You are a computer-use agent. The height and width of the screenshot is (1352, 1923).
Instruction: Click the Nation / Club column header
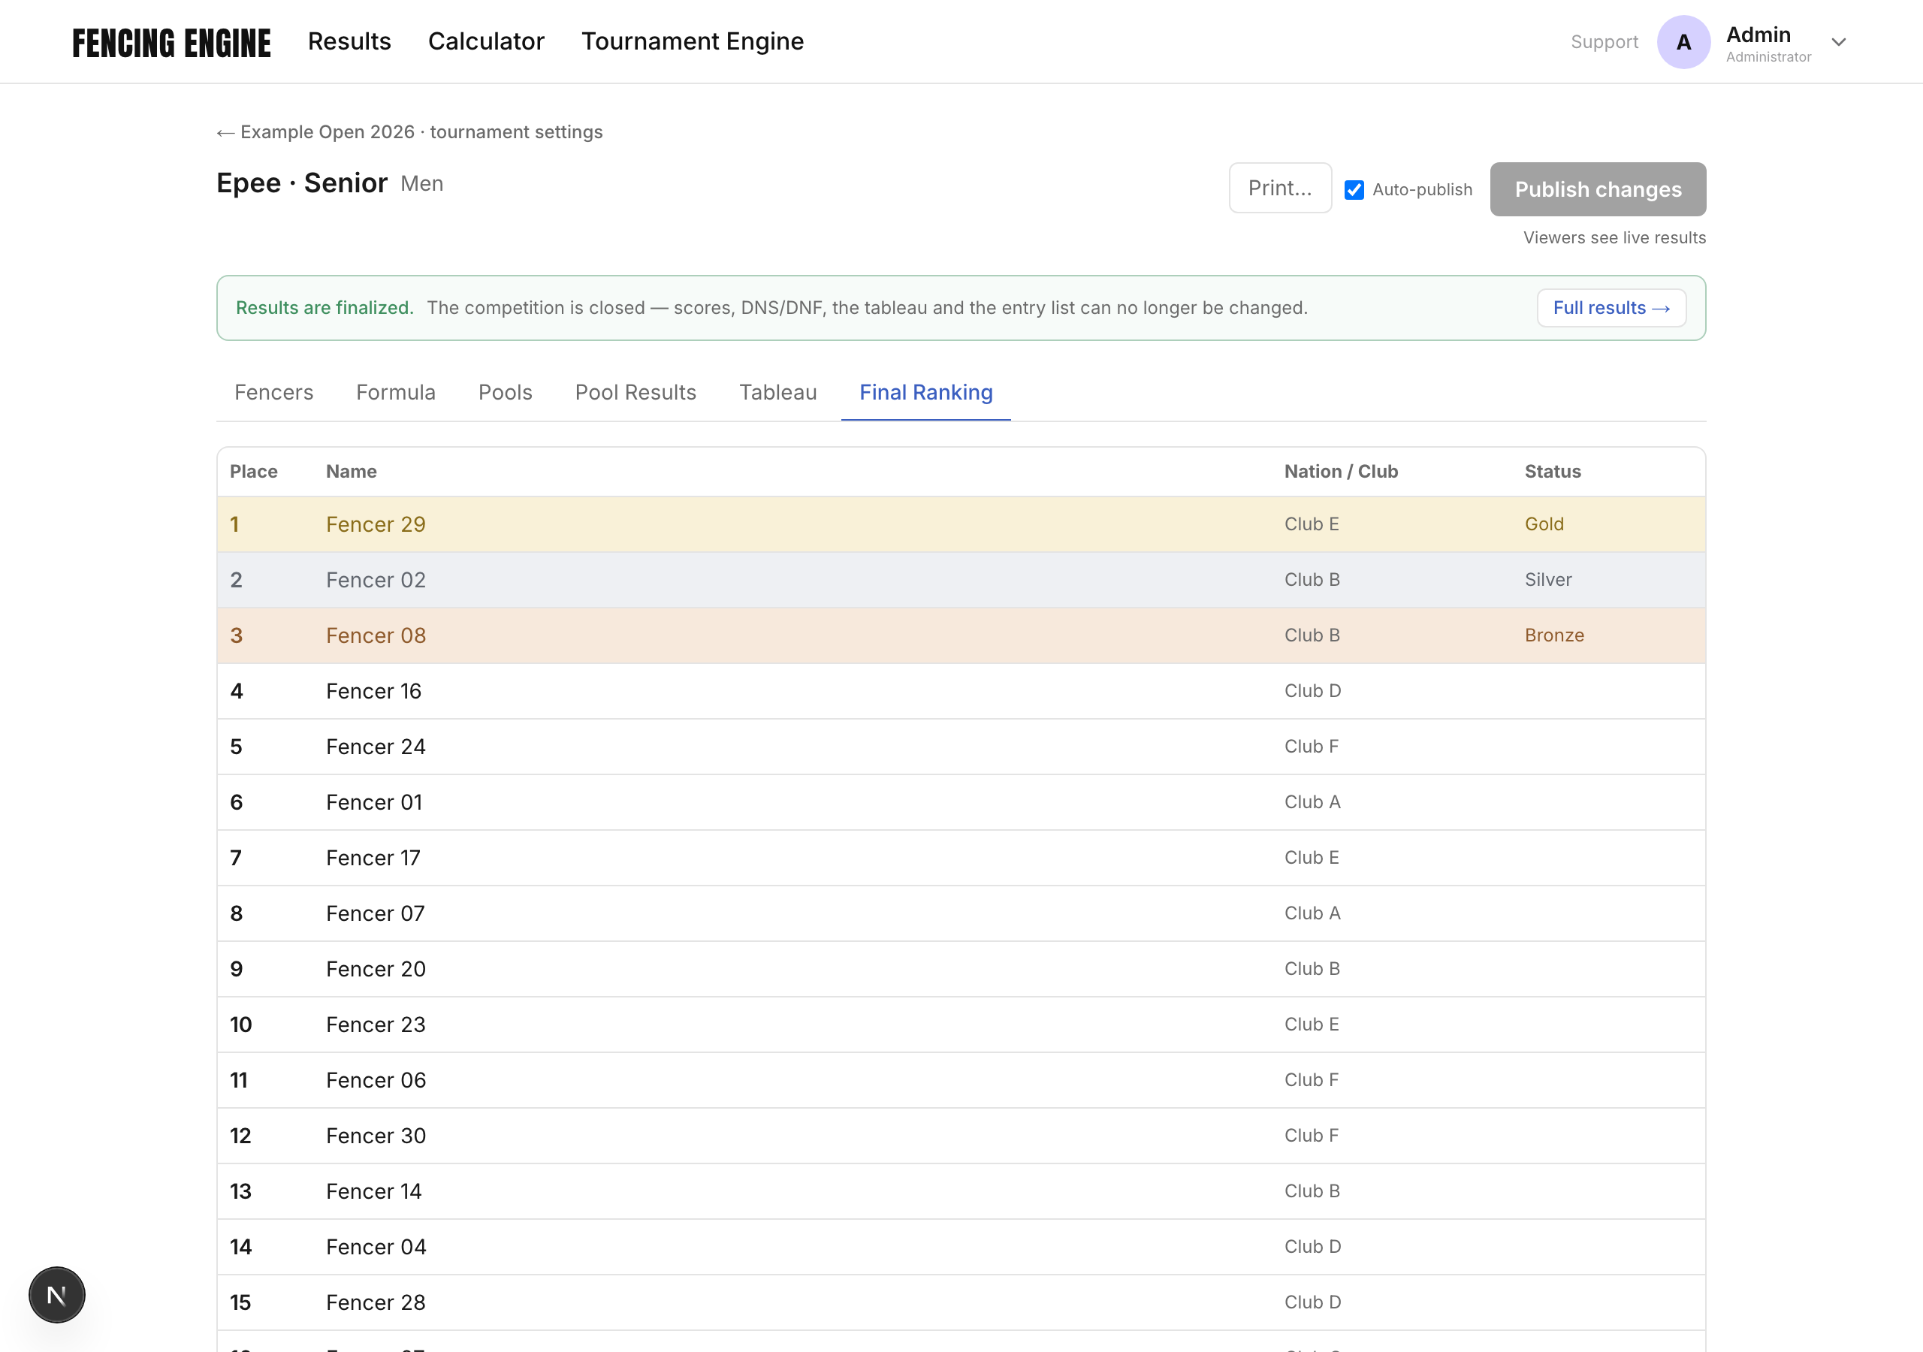tap(1341, 472)
